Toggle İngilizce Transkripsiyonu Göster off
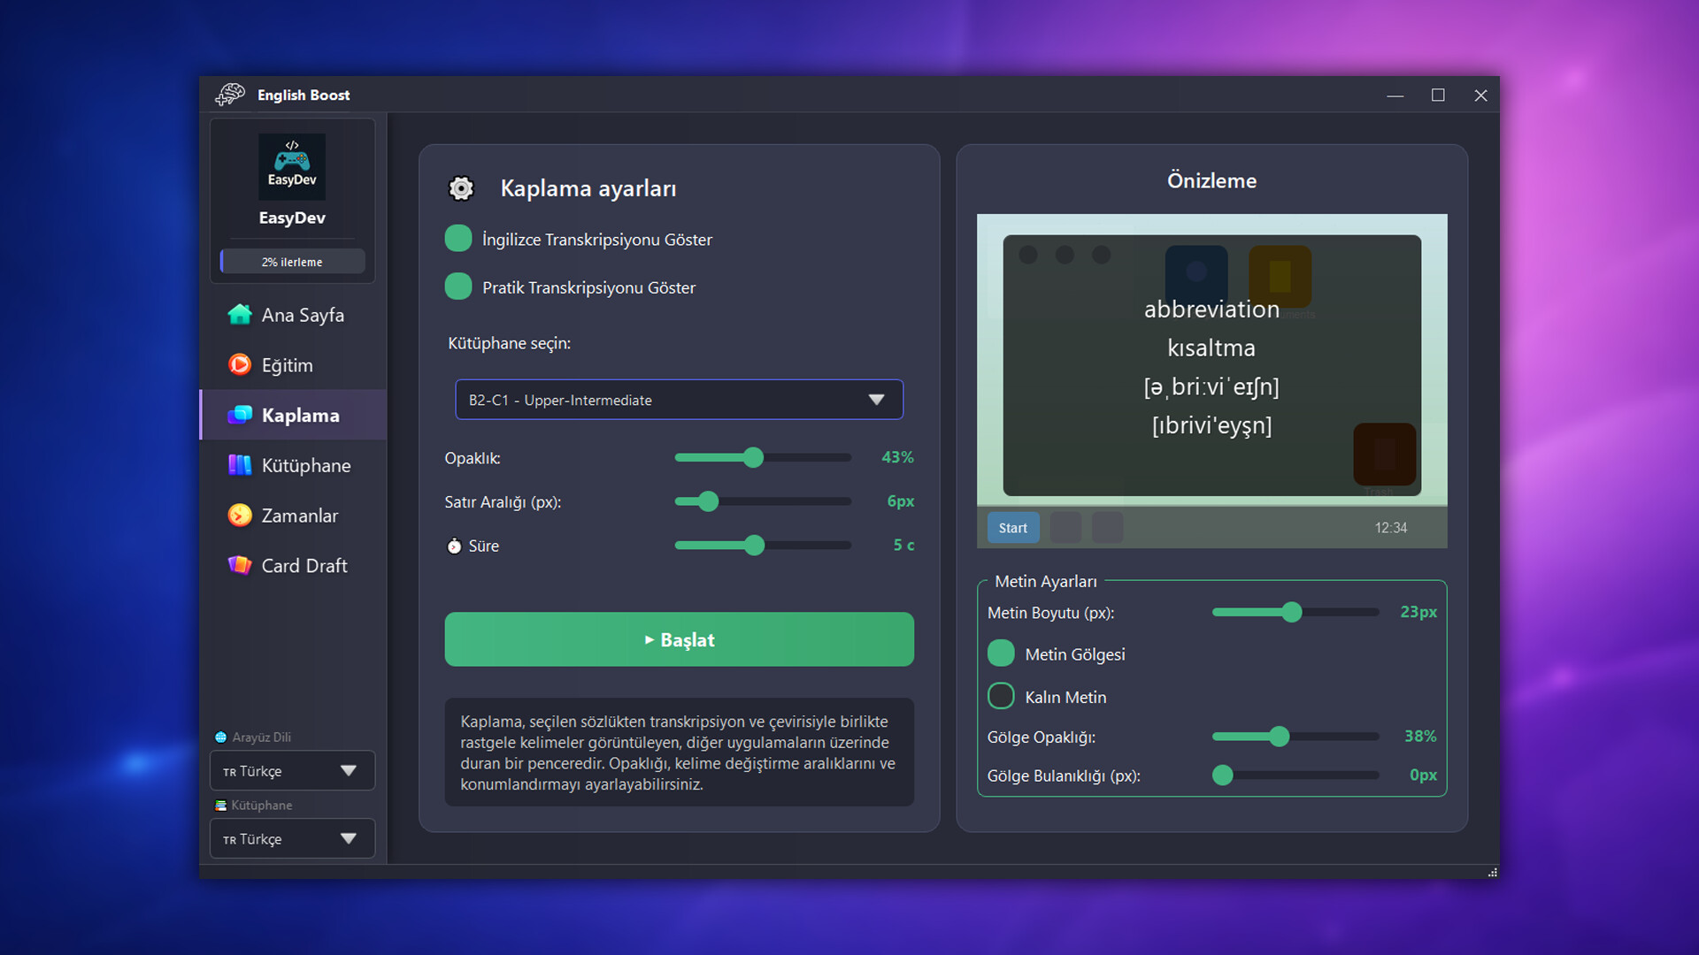Image resolution: width=1699 pixels, height=955 pixels. point(458,239)
